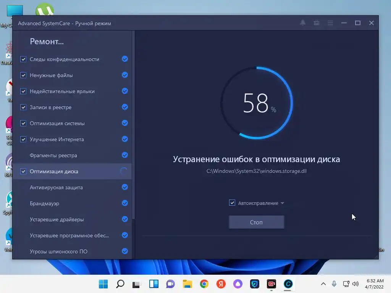This screenshot has width=391, height=293.
Task: Click the status checkmark for Брандмауэр
Action: 125,203
